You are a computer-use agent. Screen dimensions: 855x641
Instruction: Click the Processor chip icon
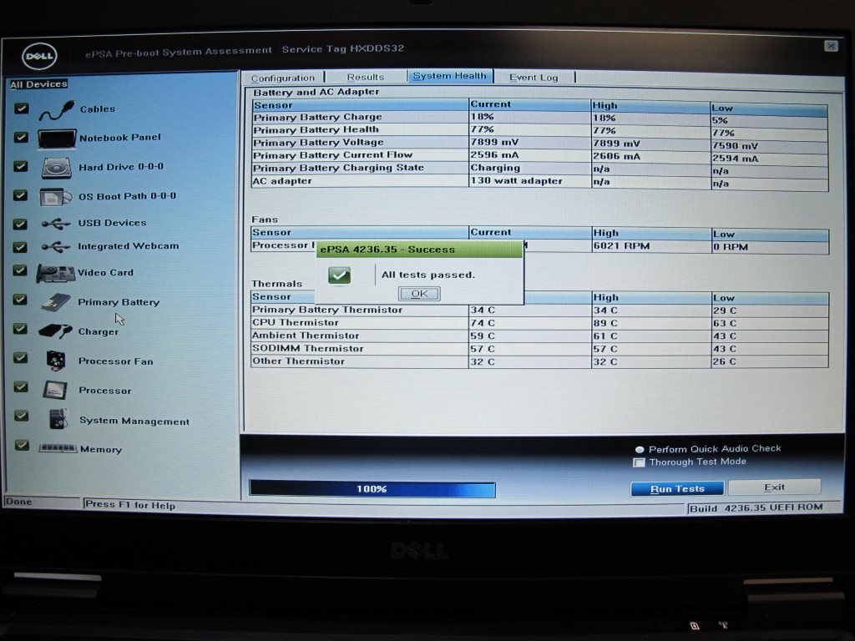click(56, 390)
